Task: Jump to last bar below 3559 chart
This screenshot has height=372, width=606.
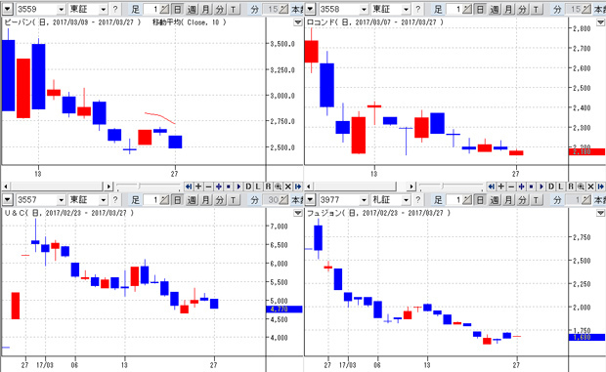Action: pyautogui.click(x=298, y=186)
